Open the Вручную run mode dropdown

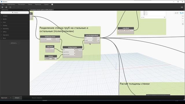click(x=6, y=98)
